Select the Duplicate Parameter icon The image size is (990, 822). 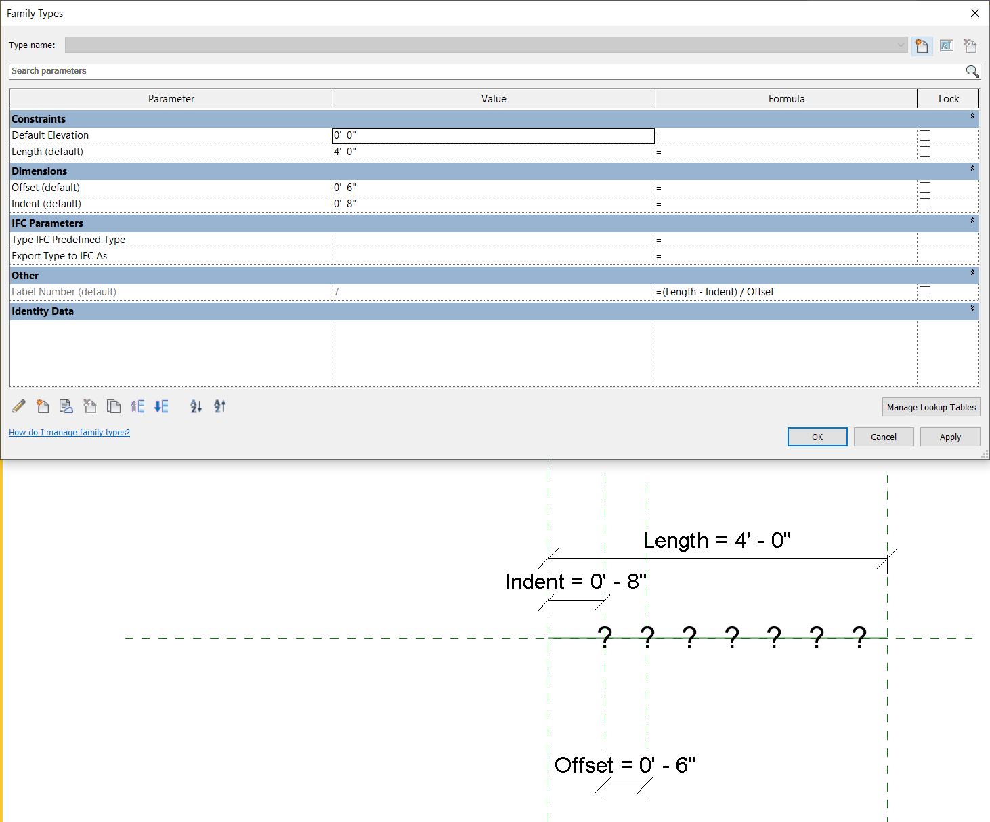114,406
